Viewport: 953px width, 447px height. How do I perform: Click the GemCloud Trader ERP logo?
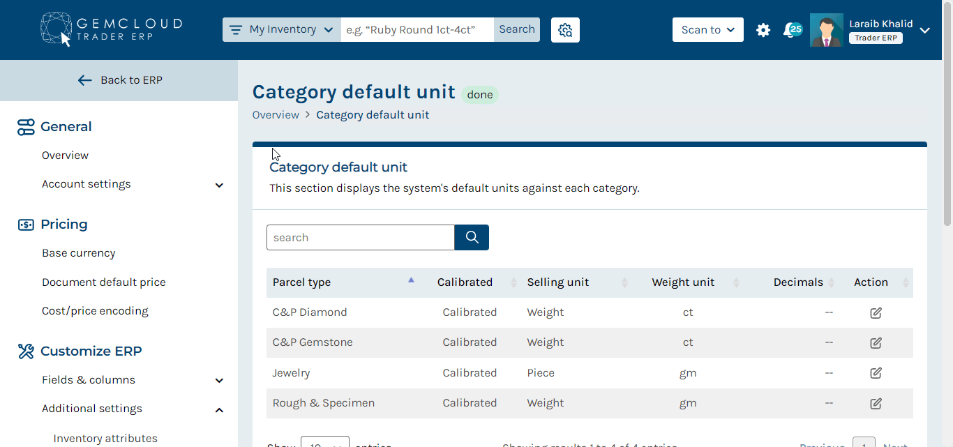click(x=112, y=29)
